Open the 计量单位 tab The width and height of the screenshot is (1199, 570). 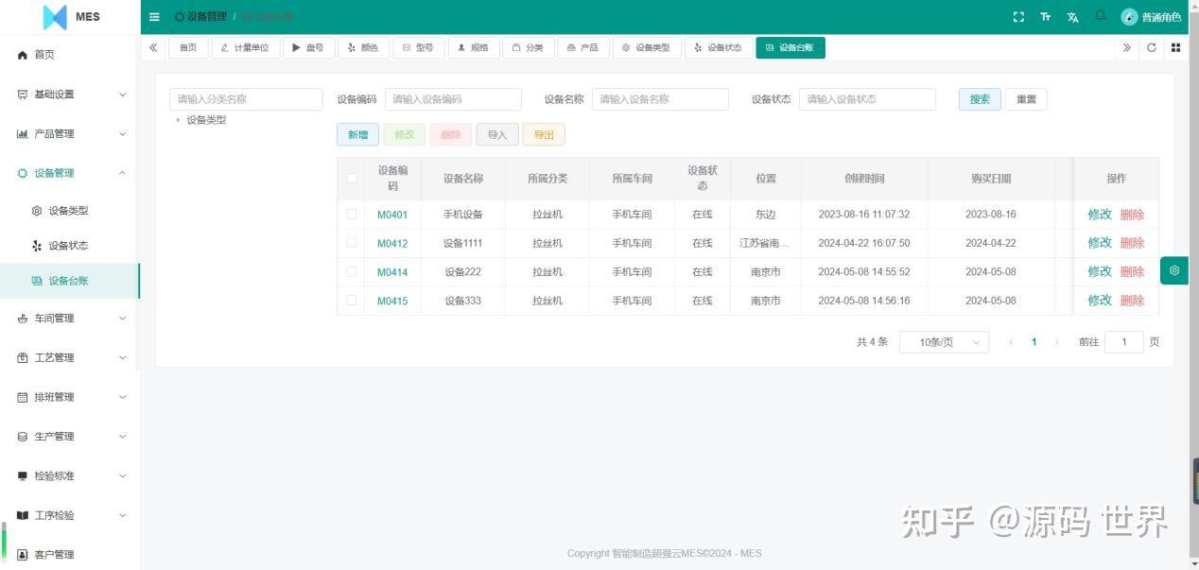245,47
